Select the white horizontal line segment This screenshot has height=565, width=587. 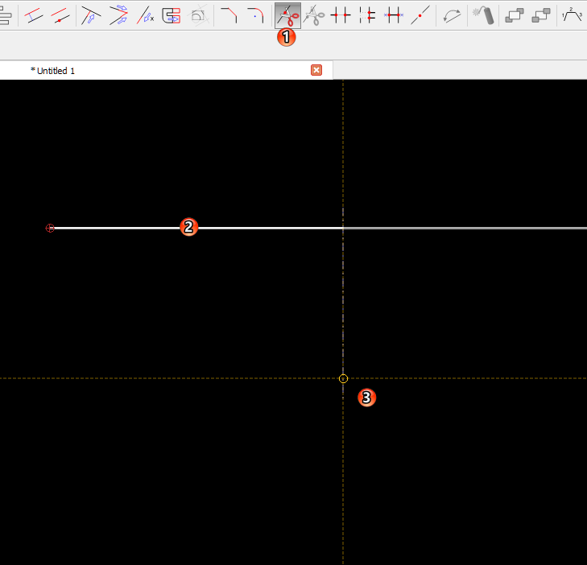click(x=196, y=228)
